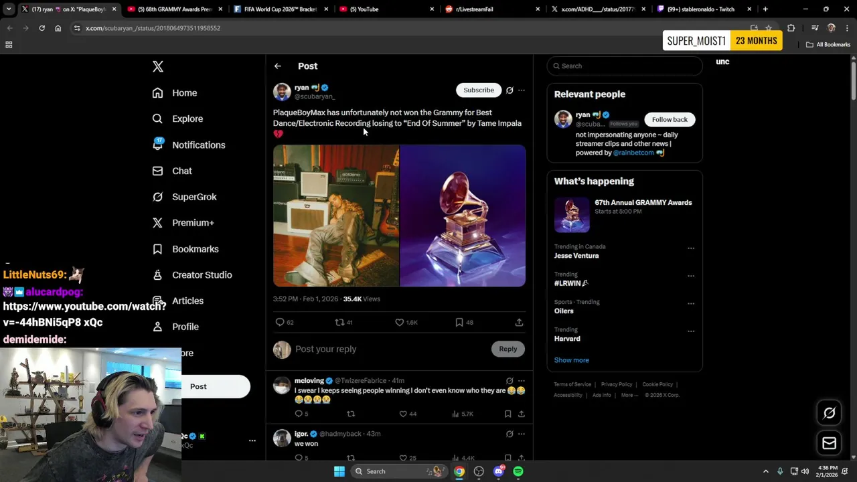Open the @rainbetcom link in bio
Screen dimensions: 857x482
point(633,153)
